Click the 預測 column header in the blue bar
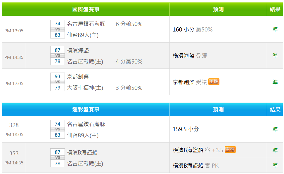 (218, 110)
